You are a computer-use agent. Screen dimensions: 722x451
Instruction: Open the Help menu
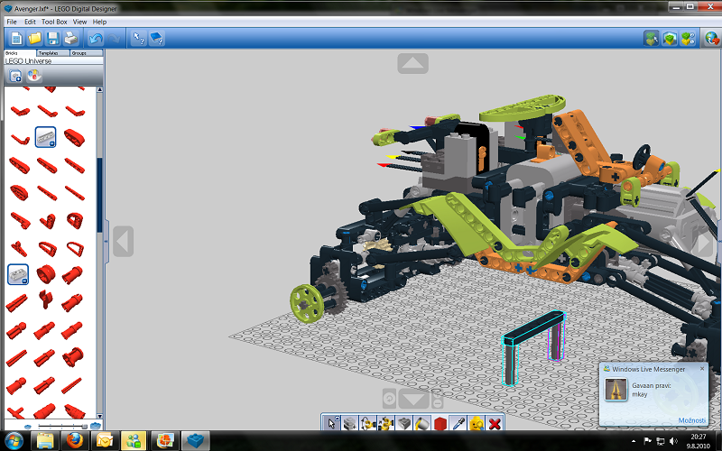click(99, 22)
